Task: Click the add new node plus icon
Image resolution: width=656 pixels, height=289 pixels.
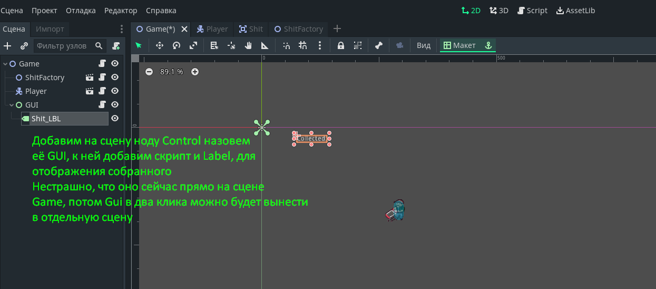Action: coord(7,46)
